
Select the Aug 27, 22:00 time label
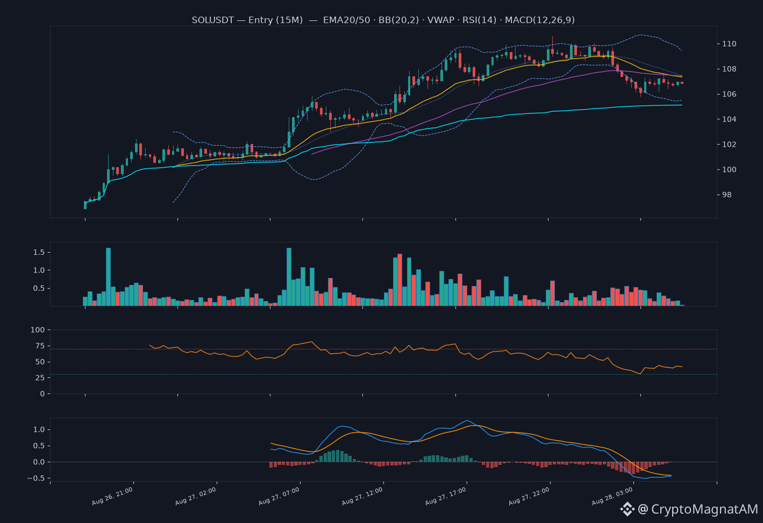tap(529, 496)
